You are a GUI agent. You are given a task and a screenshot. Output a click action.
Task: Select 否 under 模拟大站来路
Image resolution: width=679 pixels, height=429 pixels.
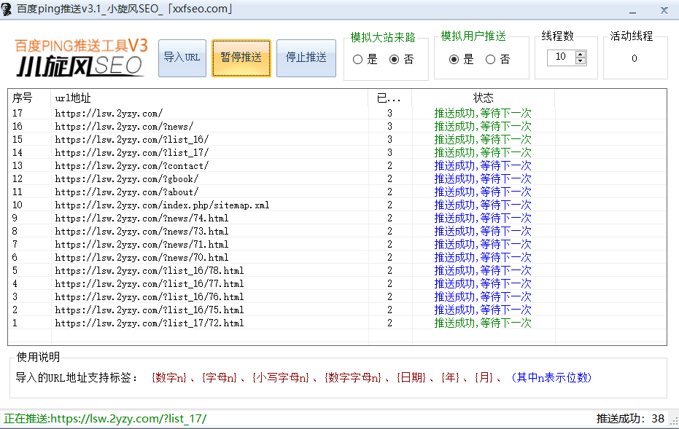[395, 60]
